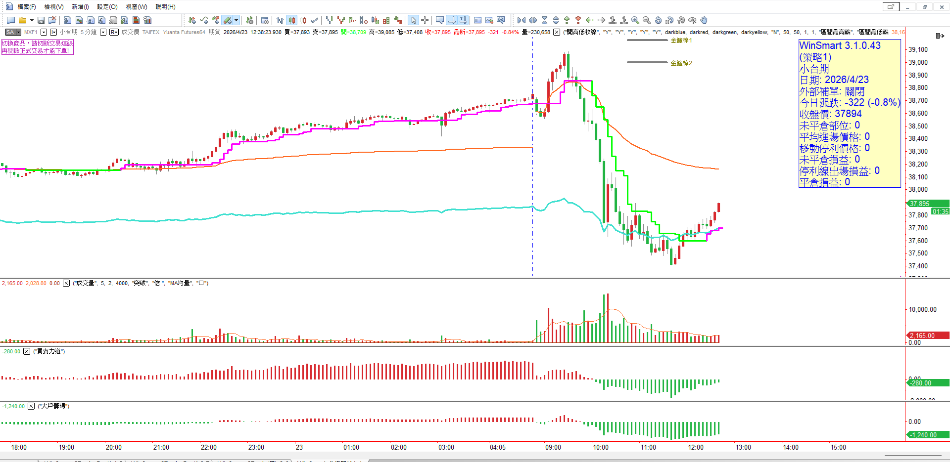Toggle the 成交量 indicator X box
This screenshot has height=462, width=950.
pos(66,283)
